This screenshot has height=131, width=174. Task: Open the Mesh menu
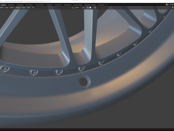click(x=12, y=8)
